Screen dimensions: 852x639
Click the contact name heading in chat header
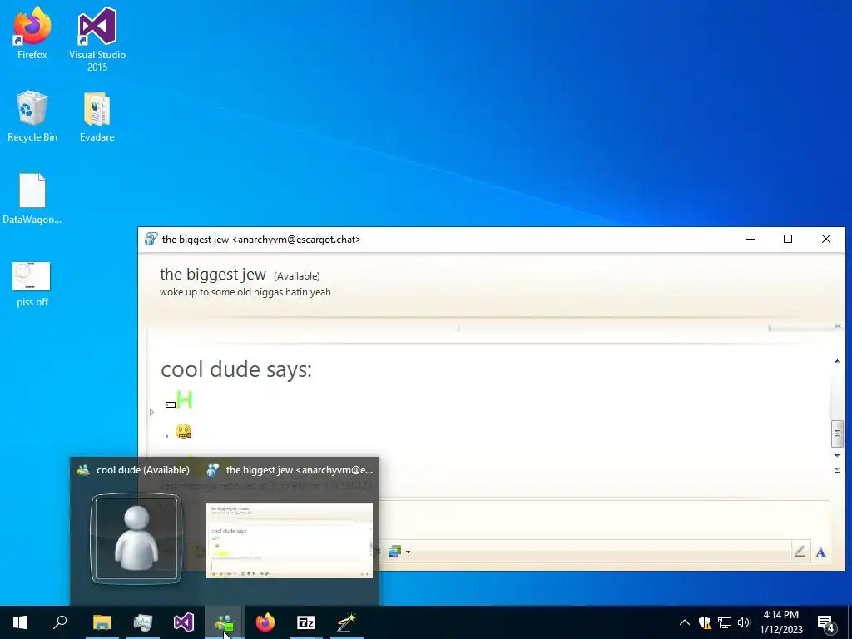click(213, 275)
